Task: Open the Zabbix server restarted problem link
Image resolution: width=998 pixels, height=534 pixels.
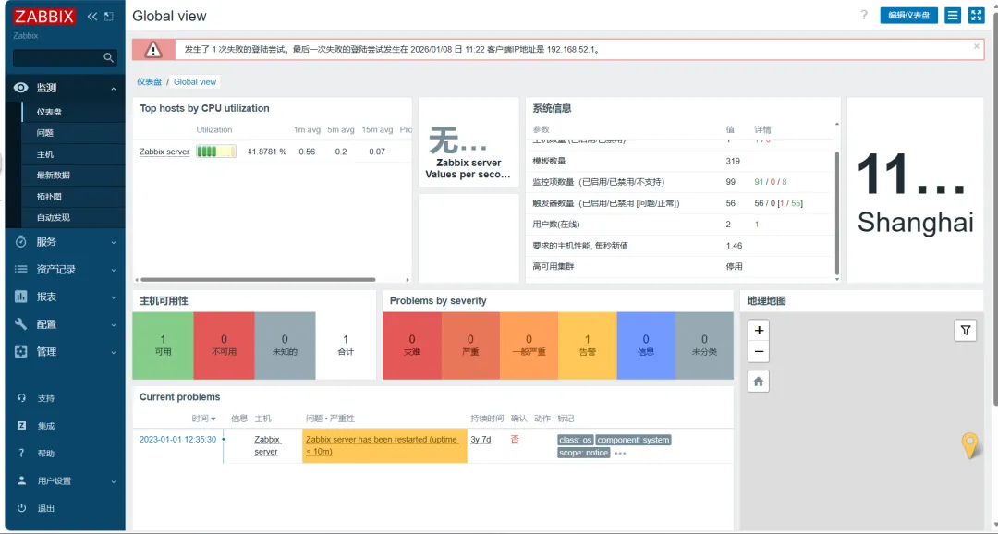Action: (x=382, y=445)
